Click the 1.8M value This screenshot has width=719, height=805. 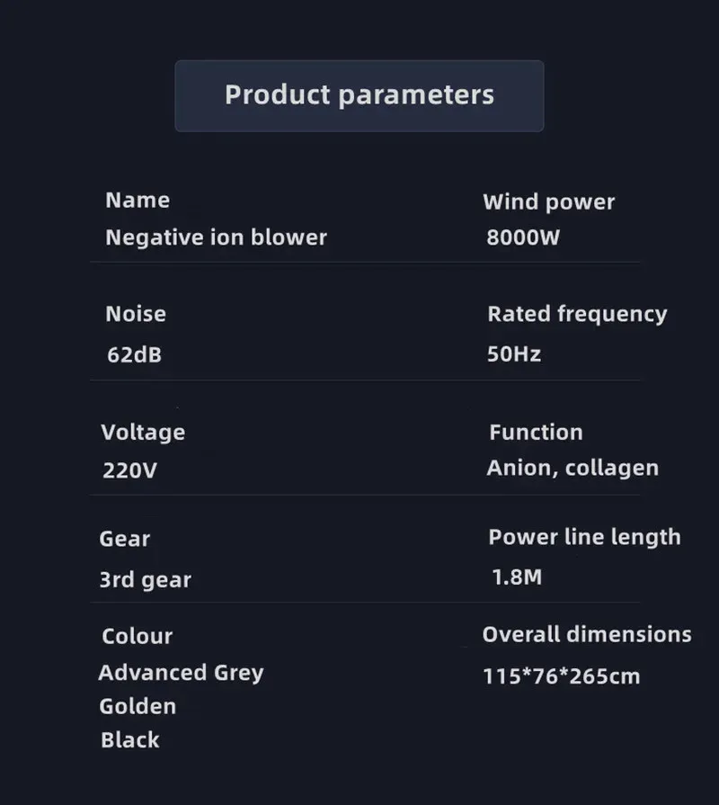[x=517, y=577]
